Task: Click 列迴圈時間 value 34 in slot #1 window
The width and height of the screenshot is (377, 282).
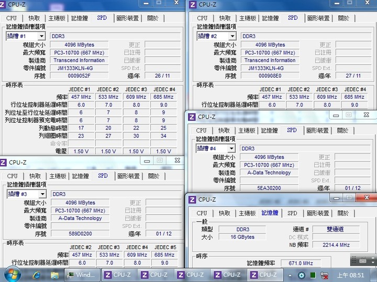Action: (x=163, y=136)
